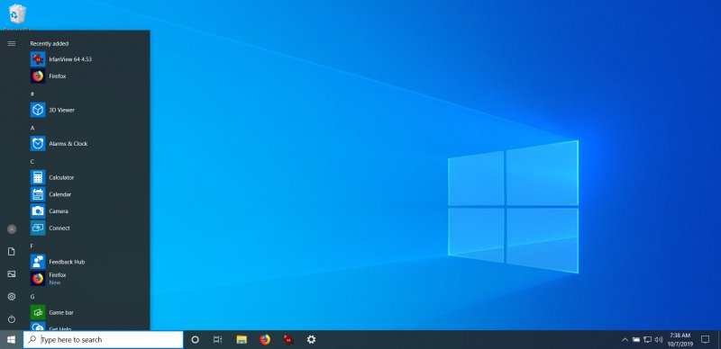Screen dimensions: 721x349
Task: Open the Calendar app
Action: (x=89, y=194)
